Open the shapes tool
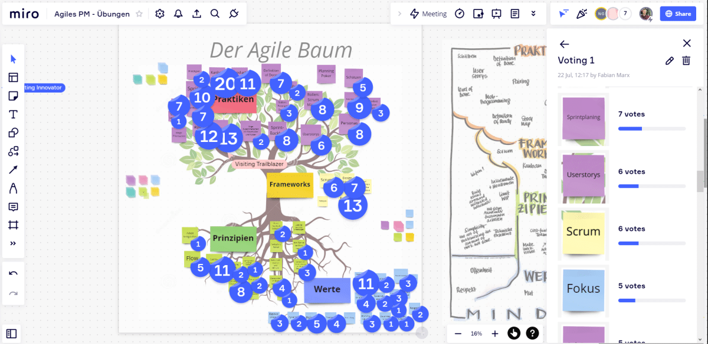Image resolution: width=708 pixels, height=344 pixels. [14, 133]
